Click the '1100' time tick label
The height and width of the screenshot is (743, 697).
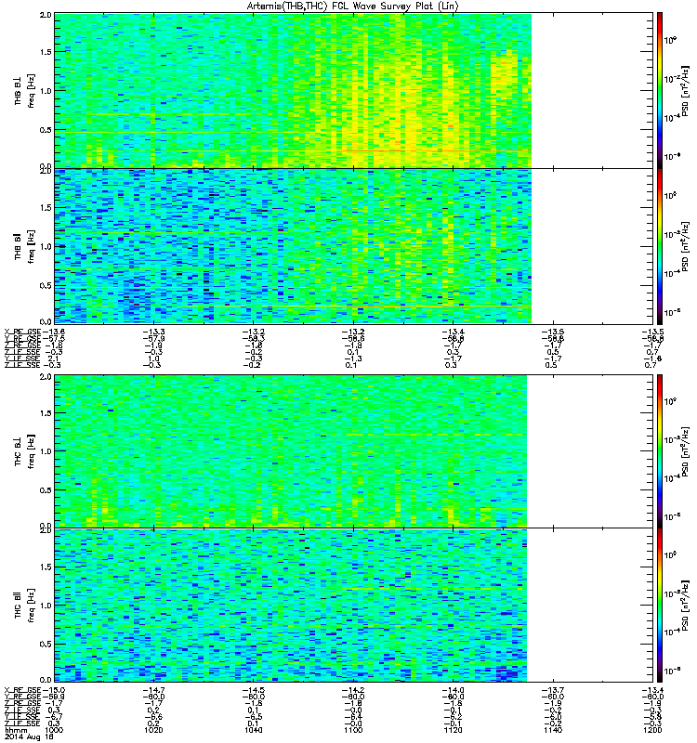[x=354, y=730]
